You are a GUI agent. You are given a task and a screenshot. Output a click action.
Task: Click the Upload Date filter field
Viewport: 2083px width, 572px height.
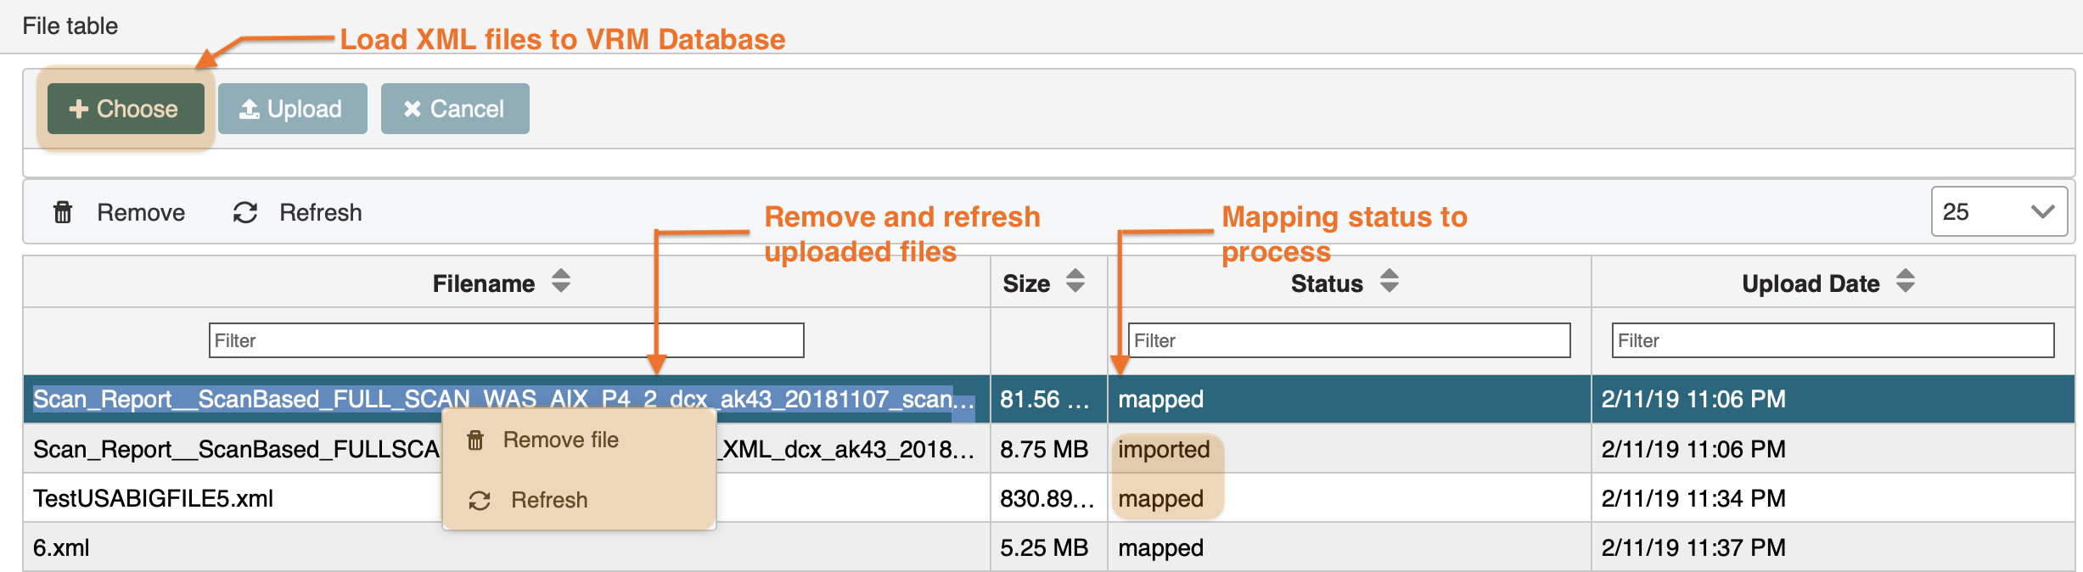1832,340
